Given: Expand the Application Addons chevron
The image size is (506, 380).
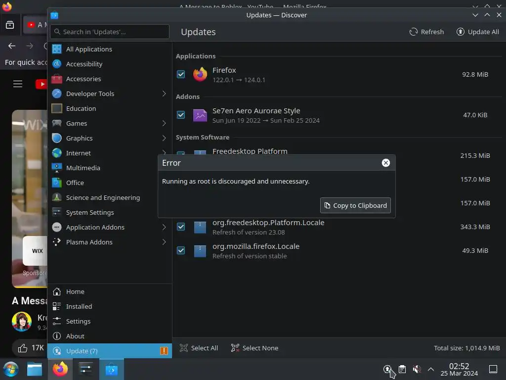Looking at the screenshot, I should pos(164,228).
